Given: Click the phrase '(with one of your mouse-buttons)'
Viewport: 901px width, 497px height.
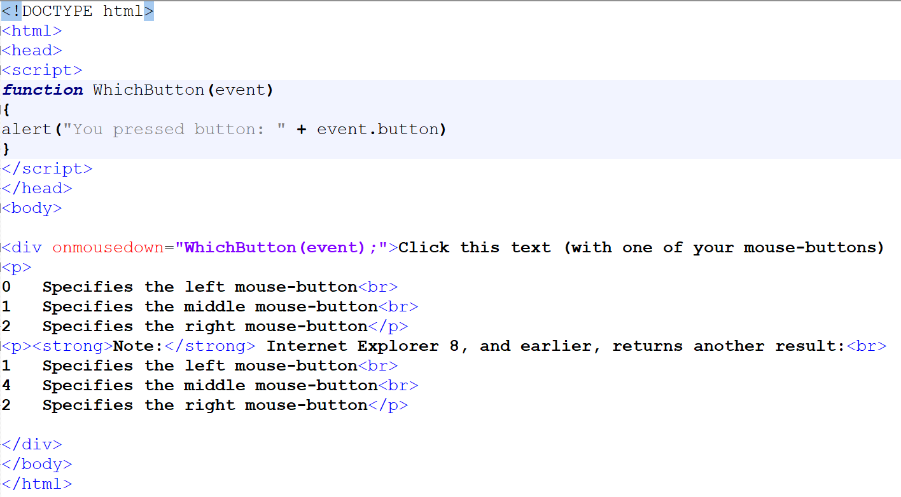Looking at the screenshot, I should click(724, 248).
